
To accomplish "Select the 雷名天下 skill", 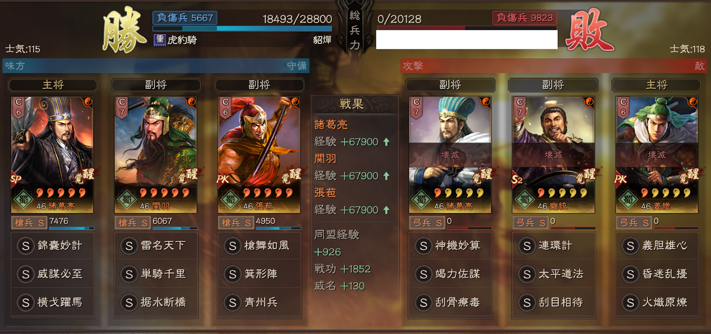I will (x=156, y=246).
